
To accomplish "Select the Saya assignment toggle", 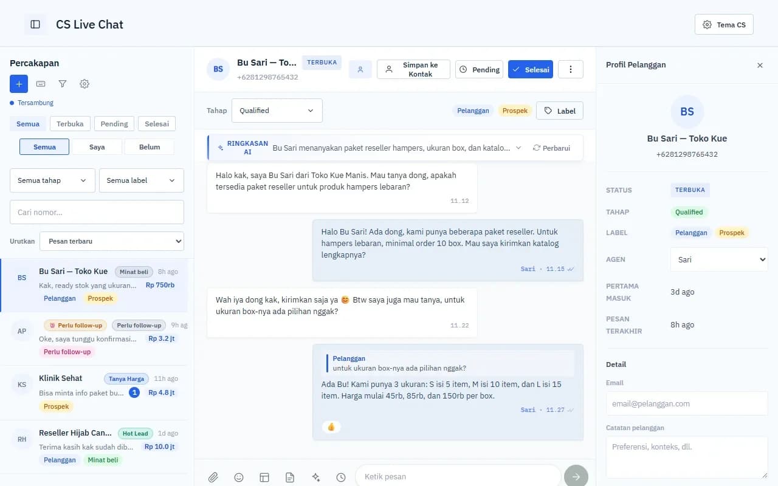I will [97, 147].
